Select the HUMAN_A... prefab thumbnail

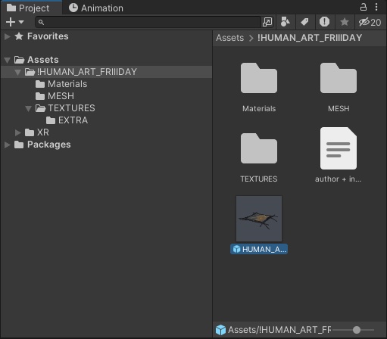(x=259, y=219)
